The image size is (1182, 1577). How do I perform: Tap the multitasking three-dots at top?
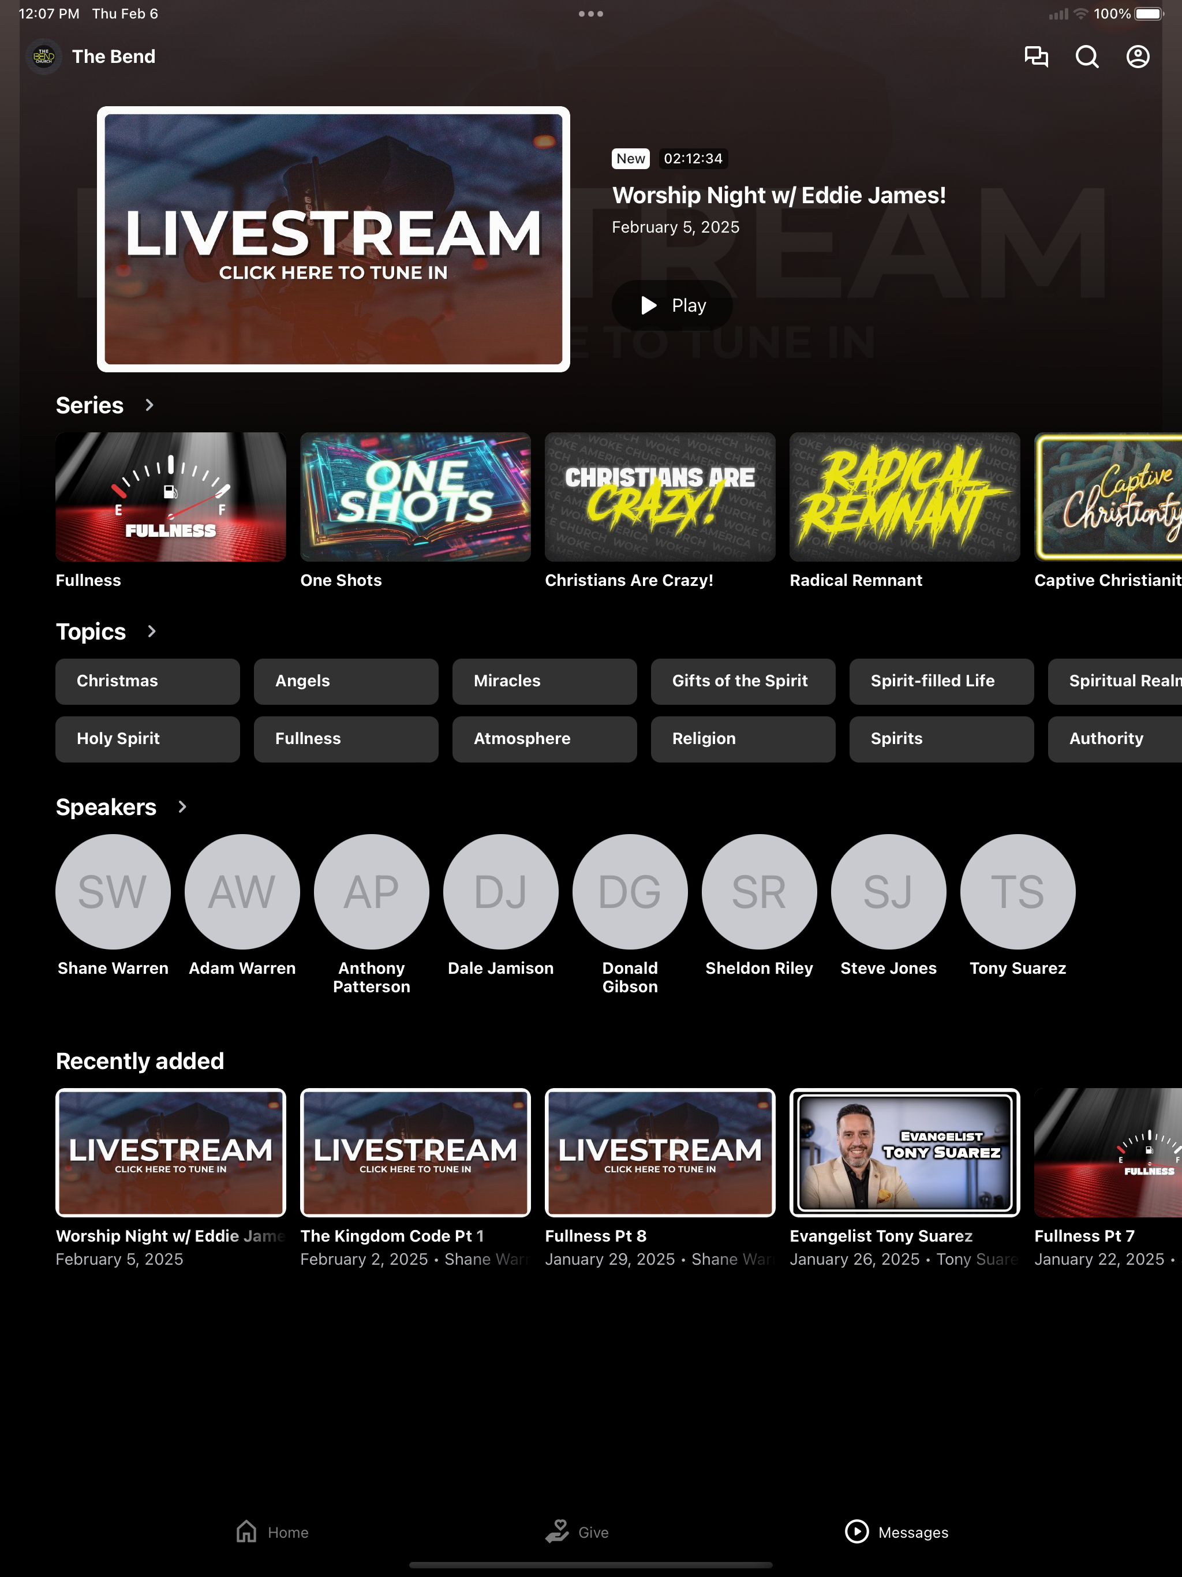pos(591,13)
